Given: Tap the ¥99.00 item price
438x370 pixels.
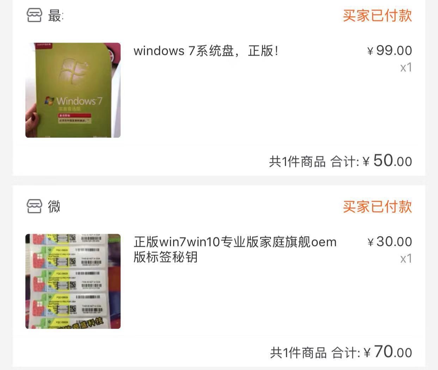Looking at the screenshot, I should pyautogui.click(x=389, y=51).
